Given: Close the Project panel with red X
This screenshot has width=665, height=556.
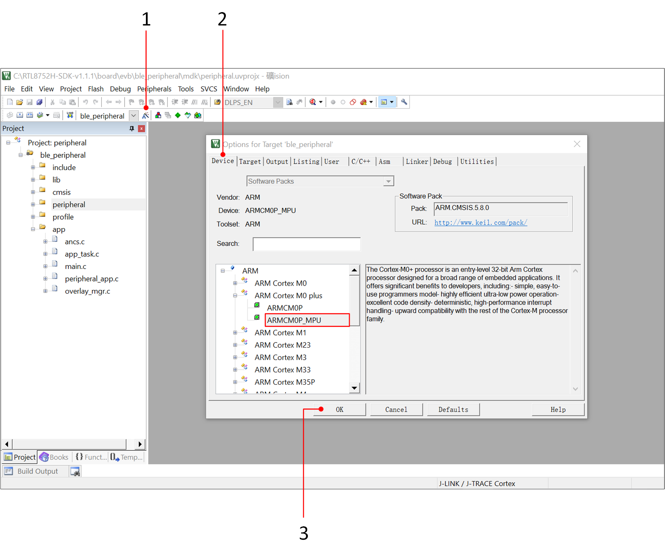Looking at the screenshot, I should tap(141, 129).
